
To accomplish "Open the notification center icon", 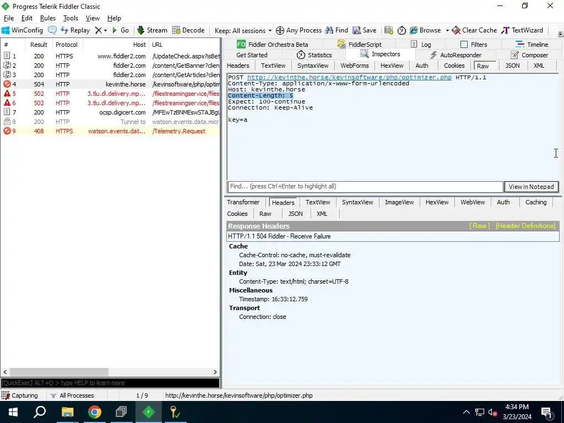I will pos(547,412).
